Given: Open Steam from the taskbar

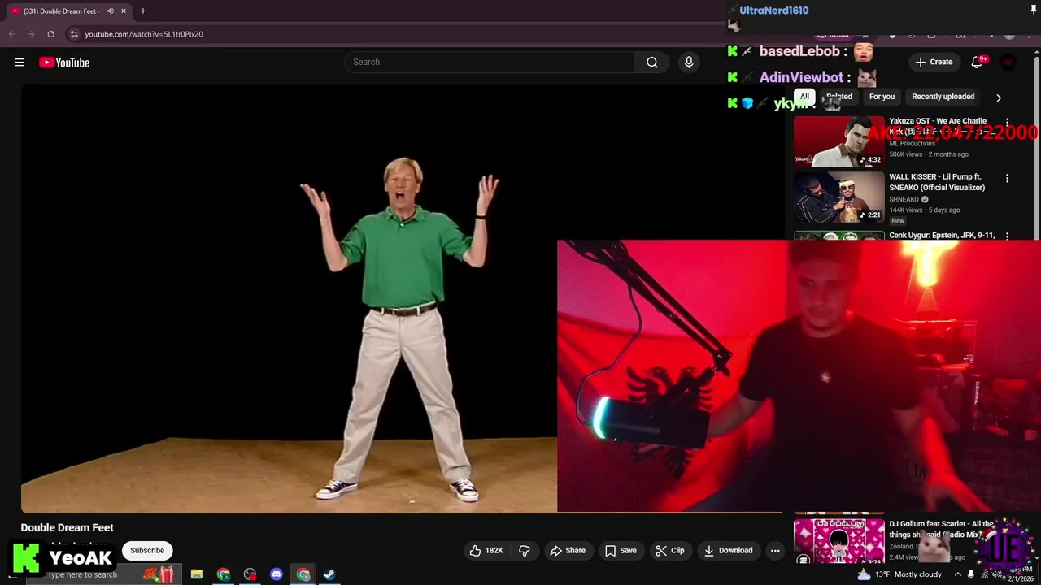Looking at the screenshot, I should point(329,574).
